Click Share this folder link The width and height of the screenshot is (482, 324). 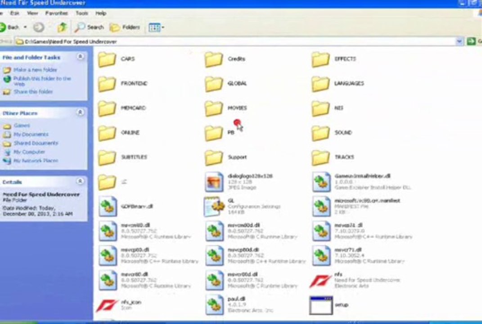(x=33, y=92)
